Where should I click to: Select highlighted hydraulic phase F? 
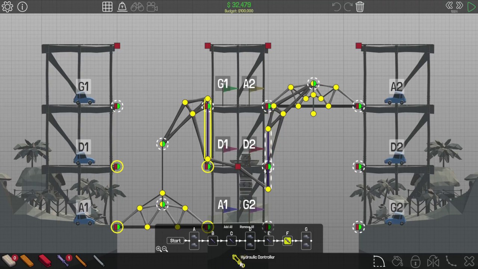coord(288,241)
